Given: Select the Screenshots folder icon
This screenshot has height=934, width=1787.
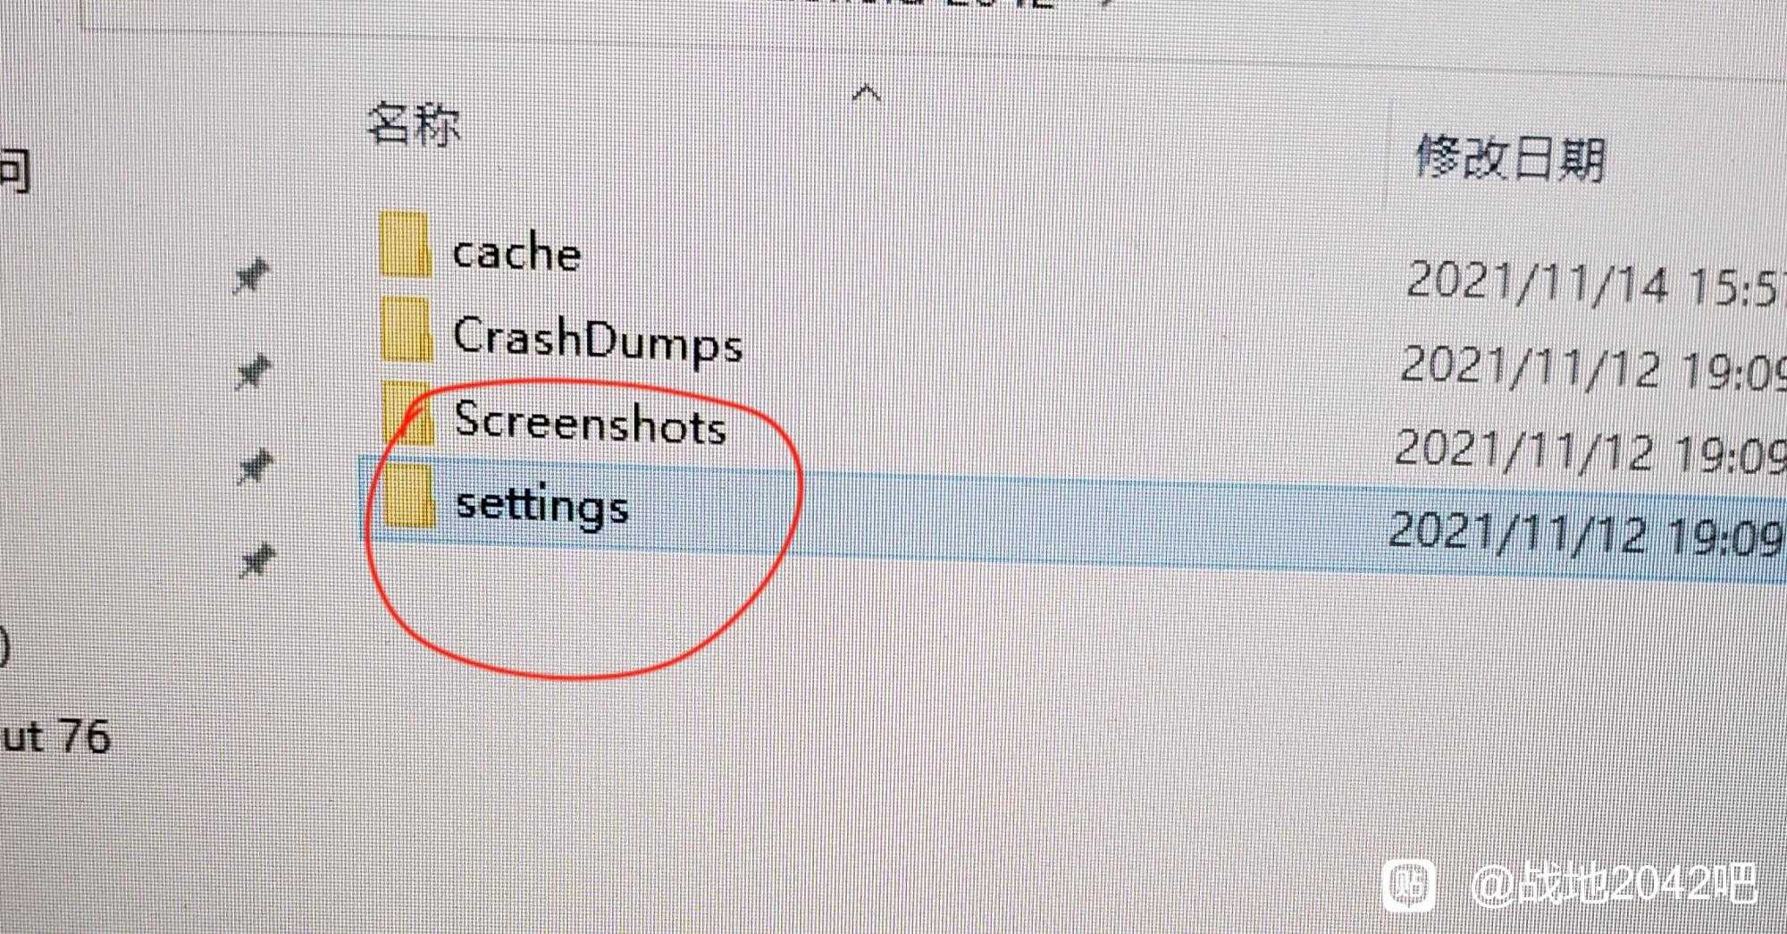Looking at the screenshot, I should [408, 413].
